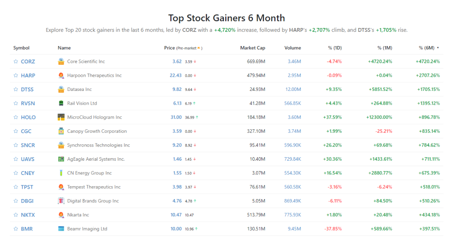Viewport: 454px width, 237px height.
Task: Click company name Canopy Growth Corporation
Action: (97, 131)
